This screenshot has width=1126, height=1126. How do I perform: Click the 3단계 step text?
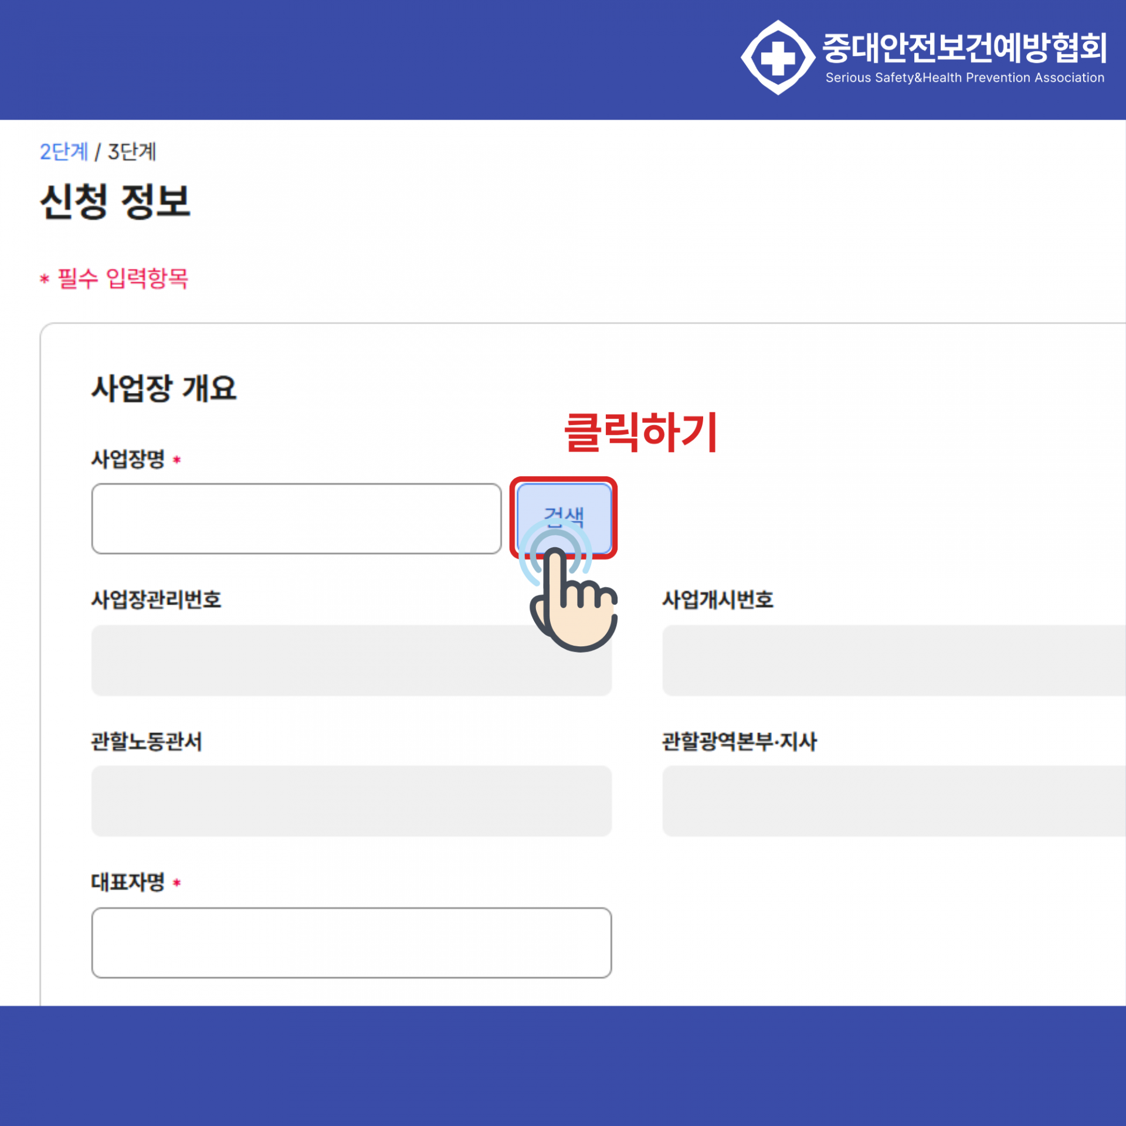[132, 152]
